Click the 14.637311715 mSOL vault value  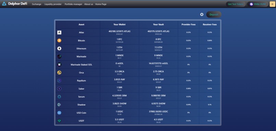(159, 64)
